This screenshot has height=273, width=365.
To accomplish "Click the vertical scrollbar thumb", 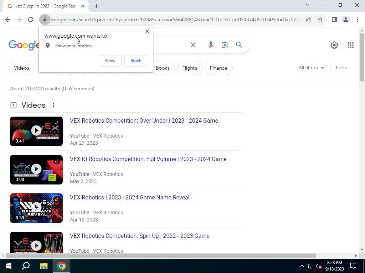I will pyautogui.click(x=362, y=57).
